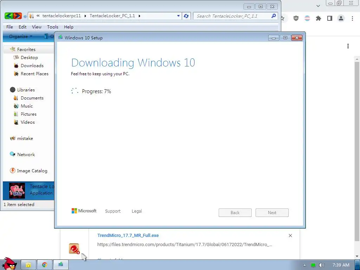Open the Pictures library
The width and height of the screenshot is (360, 270).
click(28, 114)
